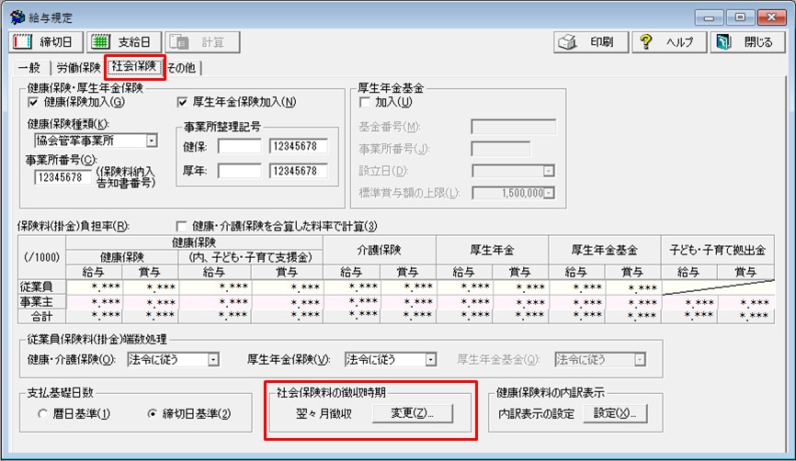
Task: Click the 支給日 green calendar button
Action: coord(125,42)
